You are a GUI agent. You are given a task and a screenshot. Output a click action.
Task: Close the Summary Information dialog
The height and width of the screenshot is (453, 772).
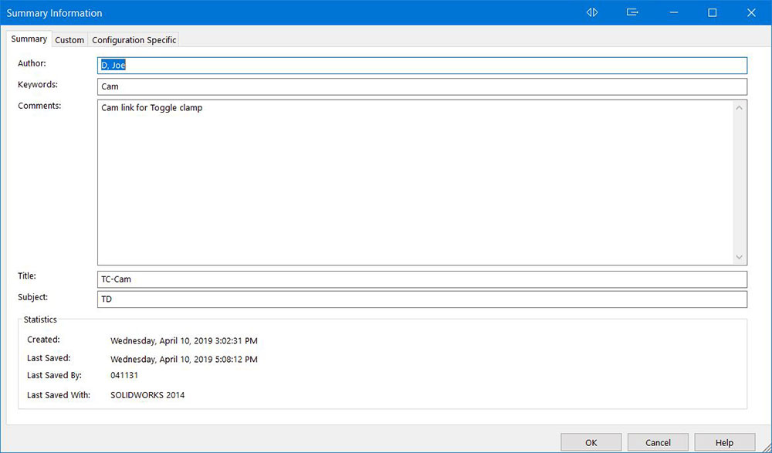tap(751, 12)
